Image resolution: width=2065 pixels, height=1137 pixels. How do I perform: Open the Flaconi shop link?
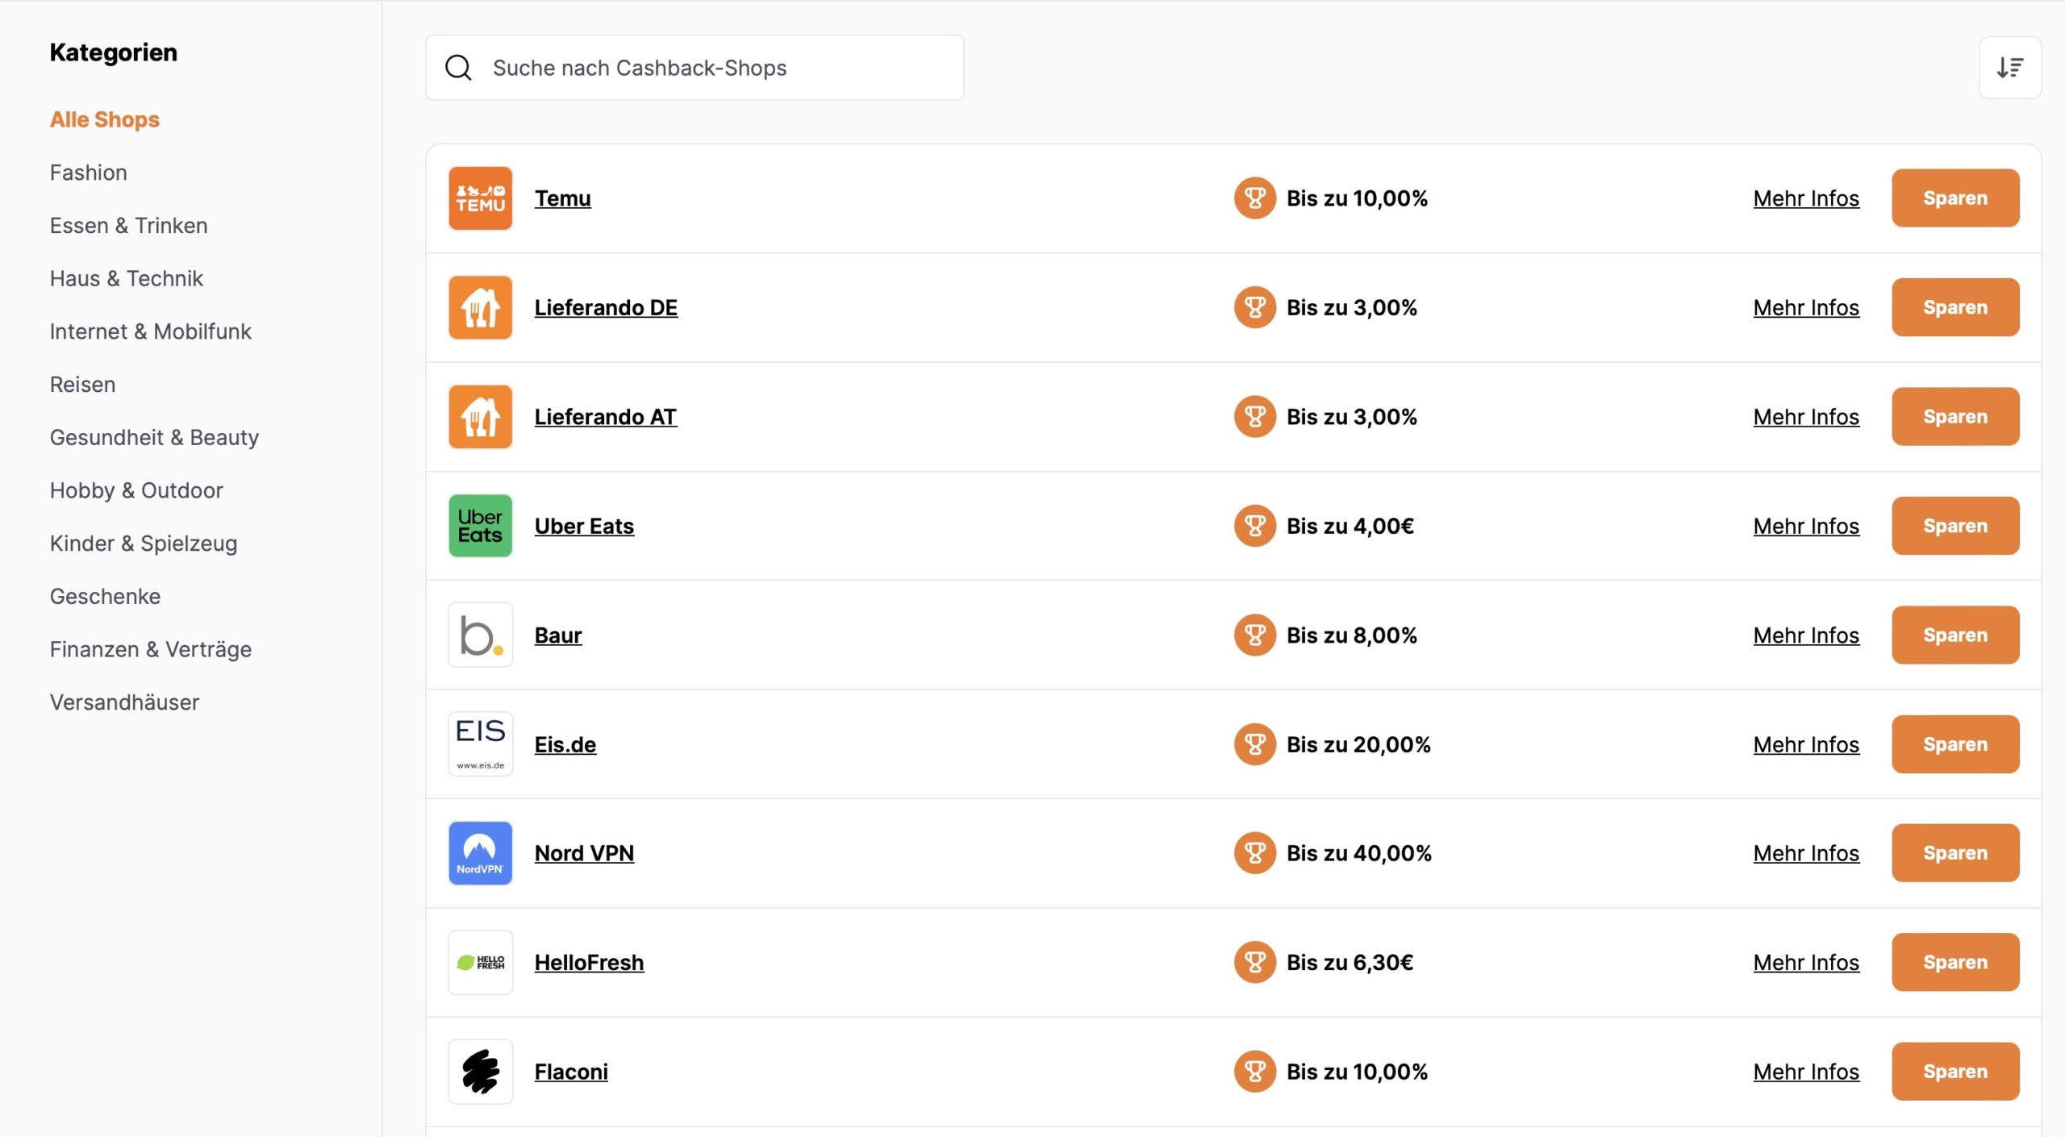tap(572, 1072)
